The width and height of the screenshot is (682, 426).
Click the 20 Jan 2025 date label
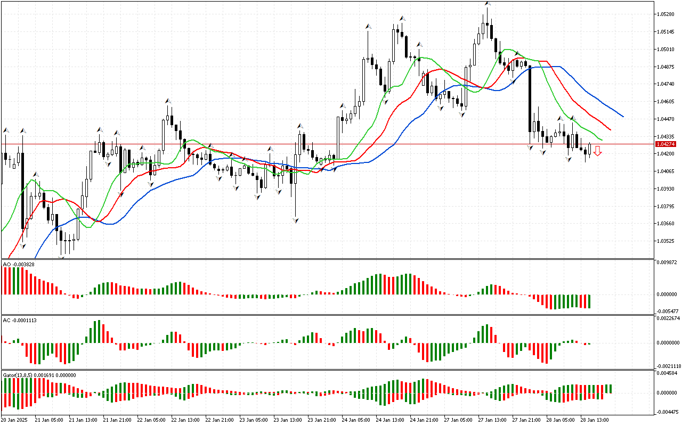pos(13,420)
